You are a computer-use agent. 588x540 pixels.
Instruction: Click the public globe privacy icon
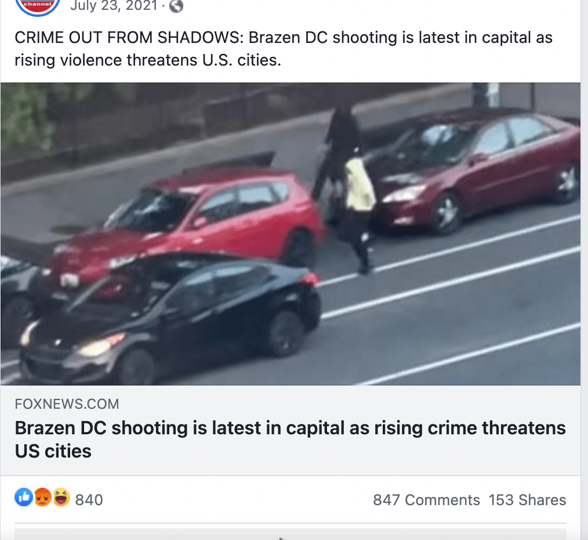(176, 6)
